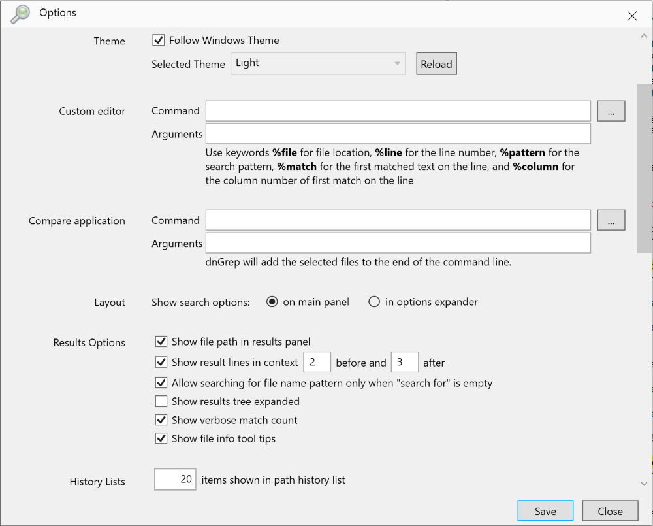The height and width of the screenshot is (526, 653).
Task: Disable searching for file name pattern when empty
Action: (161, 383)
